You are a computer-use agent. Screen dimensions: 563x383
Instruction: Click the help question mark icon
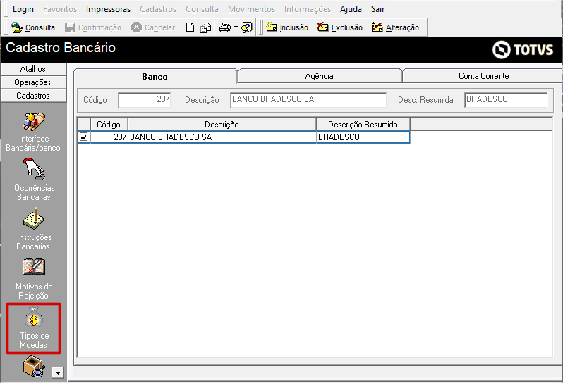point(247,27)
